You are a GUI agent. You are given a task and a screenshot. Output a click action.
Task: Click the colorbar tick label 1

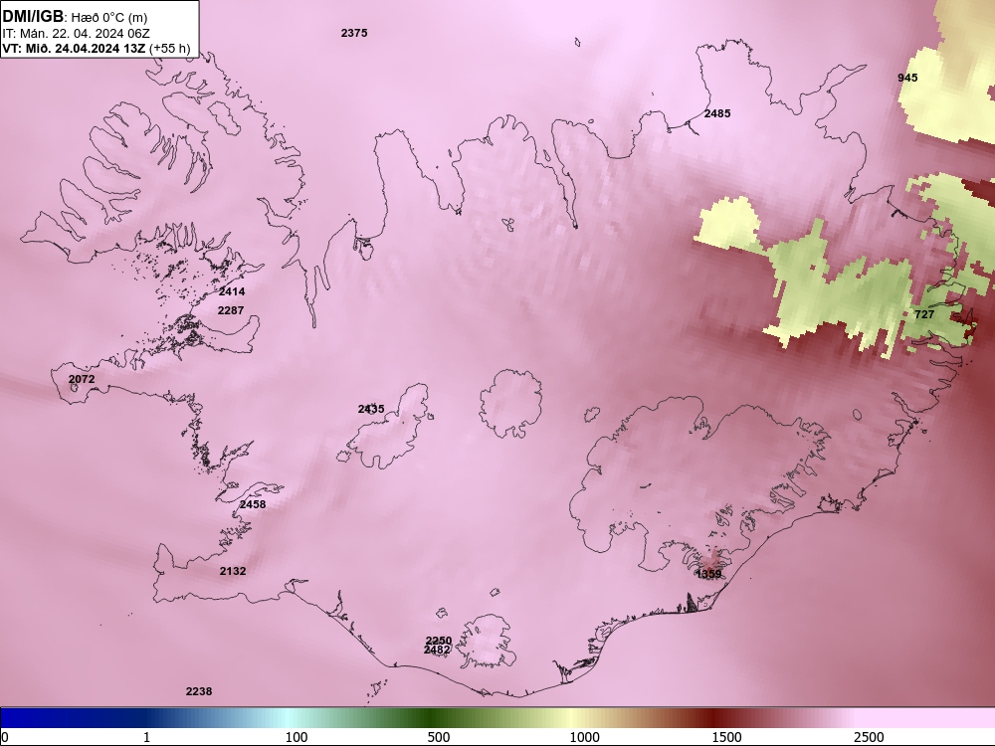pos(146,737)
